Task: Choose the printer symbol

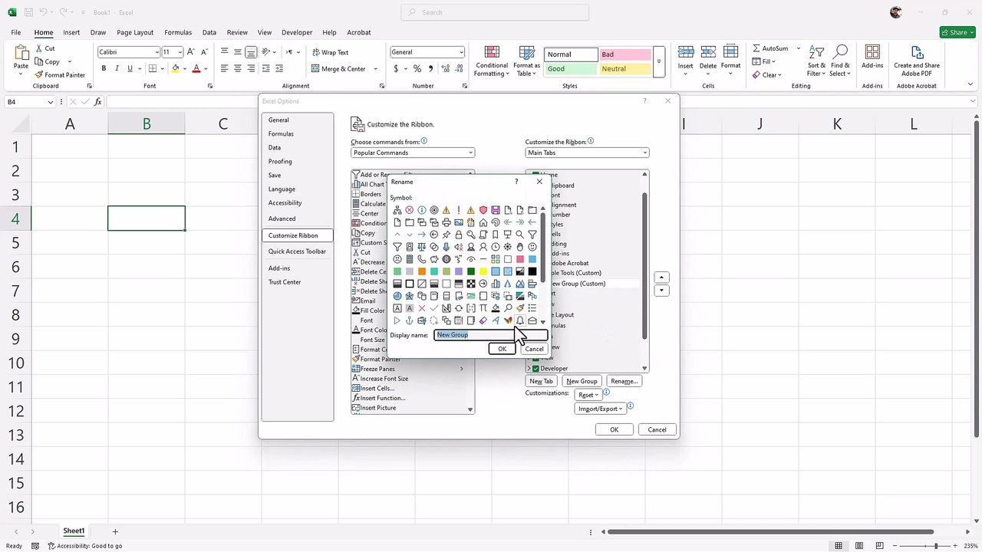Action: 447,222
